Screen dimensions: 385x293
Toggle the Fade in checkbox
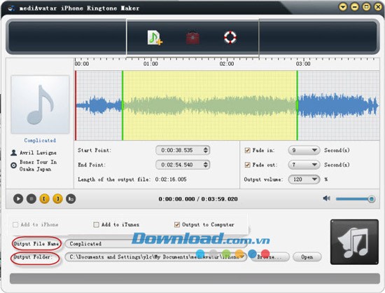(248, 150)
